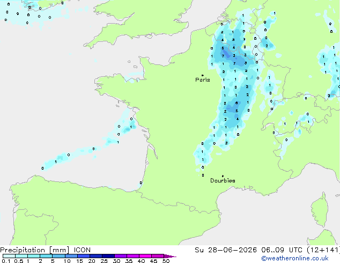The image size is (340, 263).
Task: Click the legend scale label '40'
Action: pyautogui.click(x=141, y=261)
